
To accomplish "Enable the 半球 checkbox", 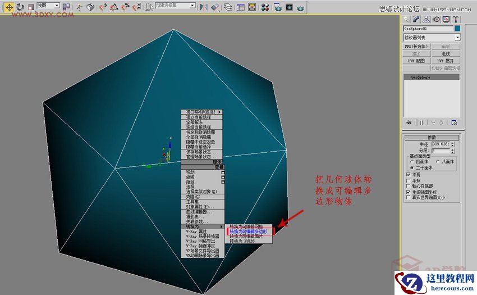I will 408,181.
